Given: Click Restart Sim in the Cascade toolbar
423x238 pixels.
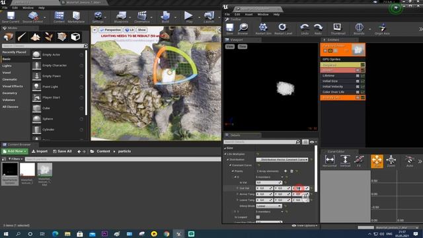Looking at the screenshot, I should [263, 29].
